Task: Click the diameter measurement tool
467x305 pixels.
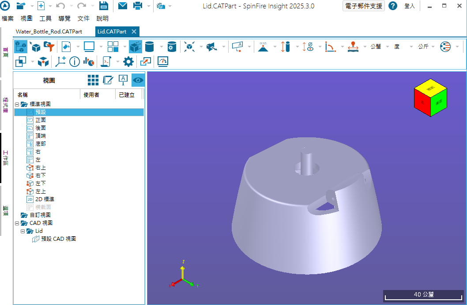Action: (x=310, y=46)
